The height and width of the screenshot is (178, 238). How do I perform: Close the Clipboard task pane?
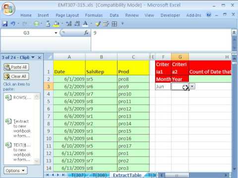[39, 57]
